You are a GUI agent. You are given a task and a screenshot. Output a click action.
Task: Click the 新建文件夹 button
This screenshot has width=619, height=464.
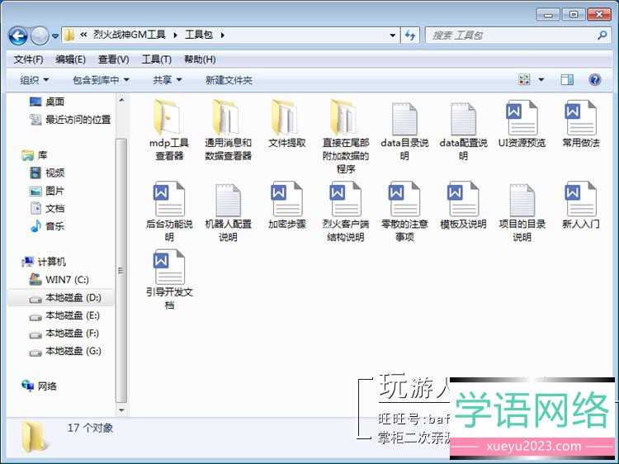[x=229, y=80]
